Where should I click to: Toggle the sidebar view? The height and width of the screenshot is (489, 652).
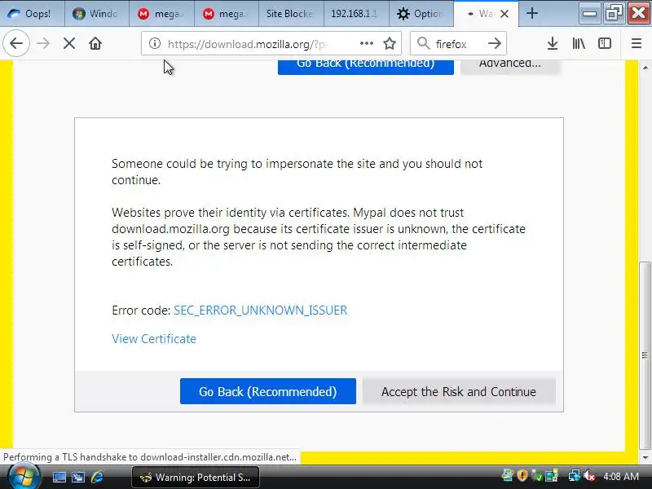(604, 43)
